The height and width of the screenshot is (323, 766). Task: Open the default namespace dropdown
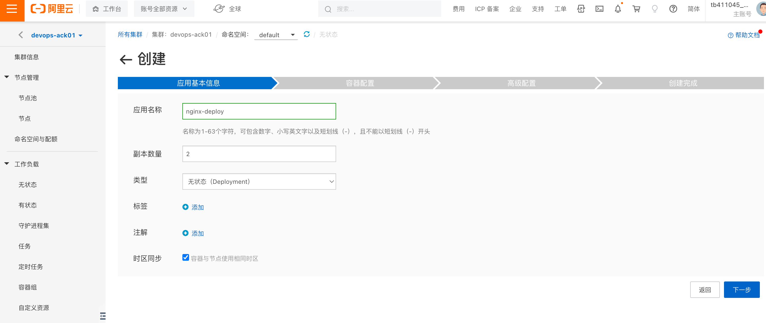(276, 35)
